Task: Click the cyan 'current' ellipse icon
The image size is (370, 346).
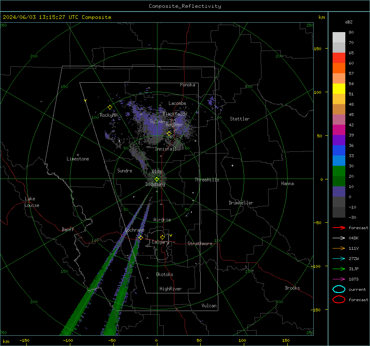Action: [x=339, y=289]
